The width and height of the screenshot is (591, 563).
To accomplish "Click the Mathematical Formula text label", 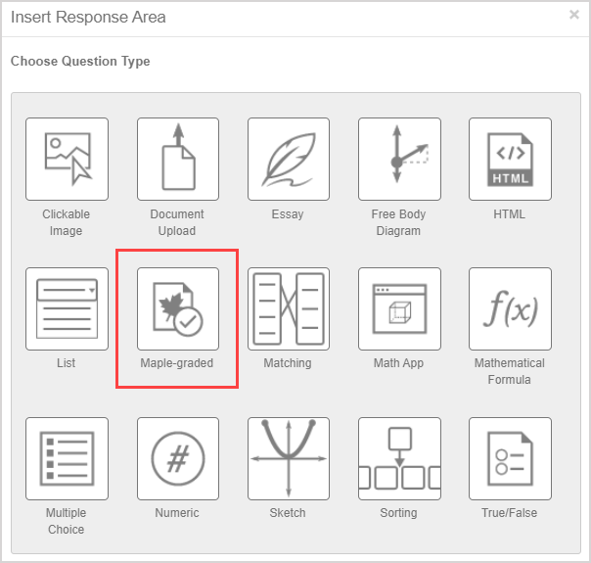I will pyautogui.click(x=510, y=371).
